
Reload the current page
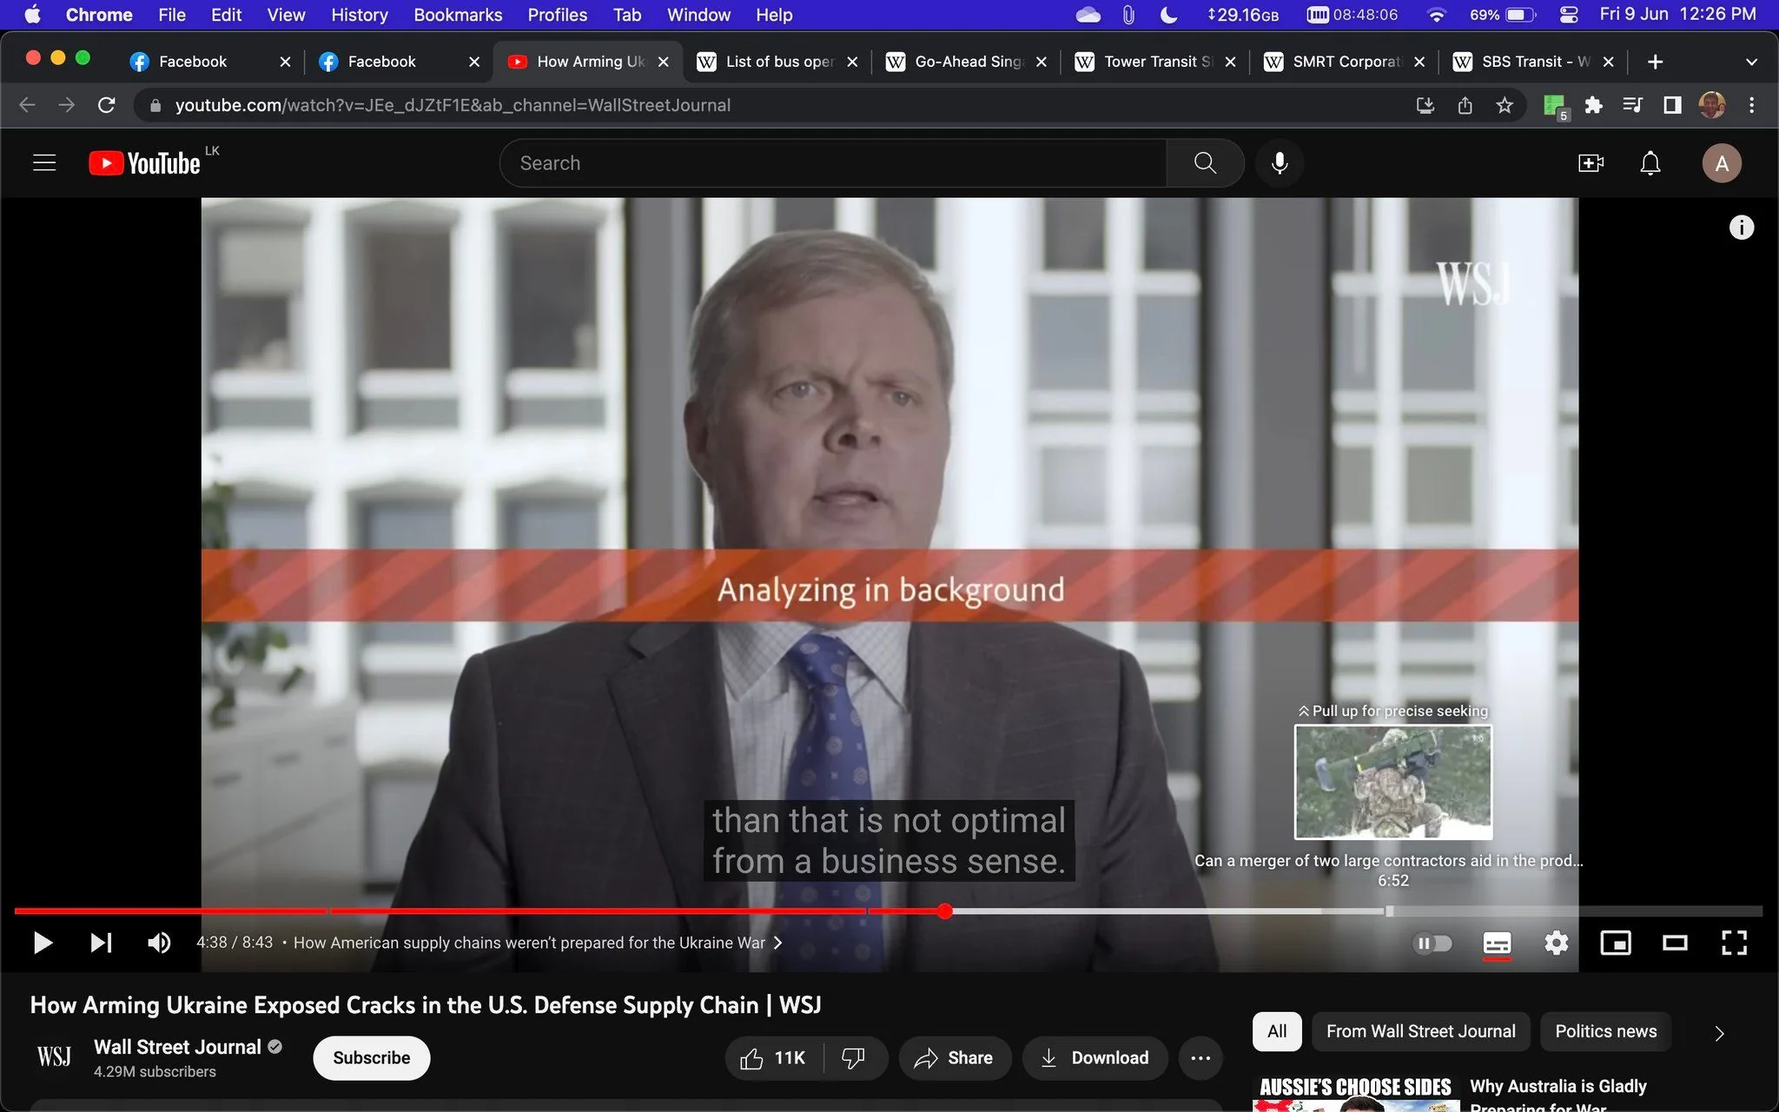[107, 105]
